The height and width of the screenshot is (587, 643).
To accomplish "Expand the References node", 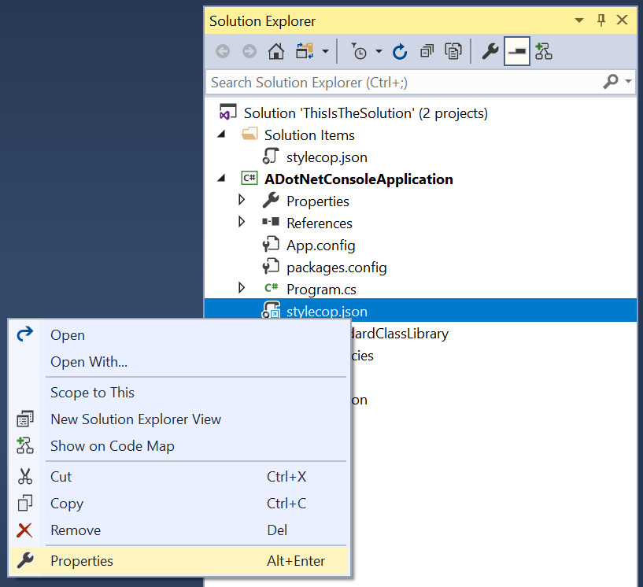I will click(x=242, y=222).
